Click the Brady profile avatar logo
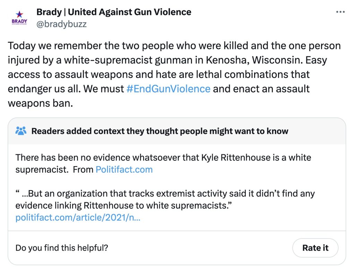355x269 pixels. pos(19,18)
